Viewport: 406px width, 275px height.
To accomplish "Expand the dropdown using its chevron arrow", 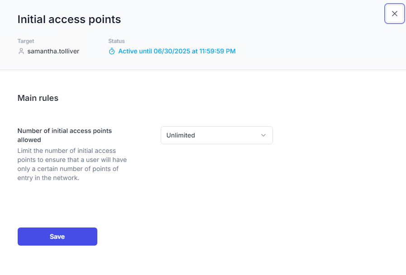I will 263,135.
